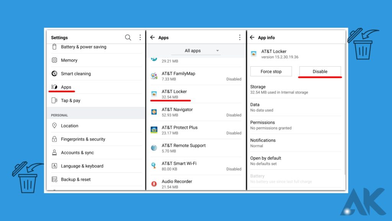Click the Location pin icon
The image size is (392, 221).
[x=54, y=126]
